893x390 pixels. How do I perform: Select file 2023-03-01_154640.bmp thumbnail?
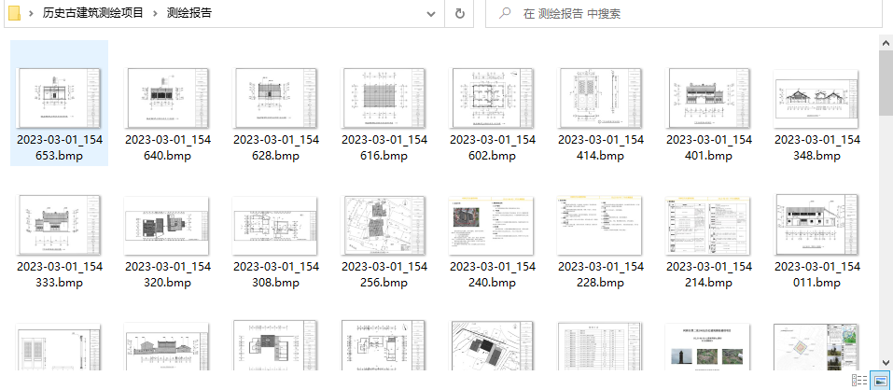(168, 103)
